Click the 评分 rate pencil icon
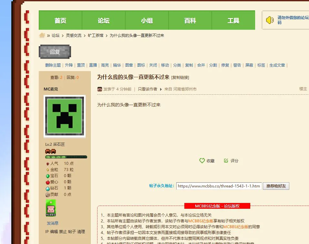Image resolution: width=309 pixels, height=244 pixels. point(226,161)
